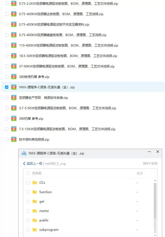Click the zip icon of 380铁壳机箱 参考.zip
The height and width of the screenshot is (237, 165).
[x=14, y=77]
